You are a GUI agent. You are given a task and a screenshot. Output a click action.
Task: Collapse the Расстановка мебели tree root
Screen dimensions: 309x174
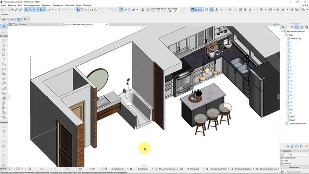coord(282,31)
